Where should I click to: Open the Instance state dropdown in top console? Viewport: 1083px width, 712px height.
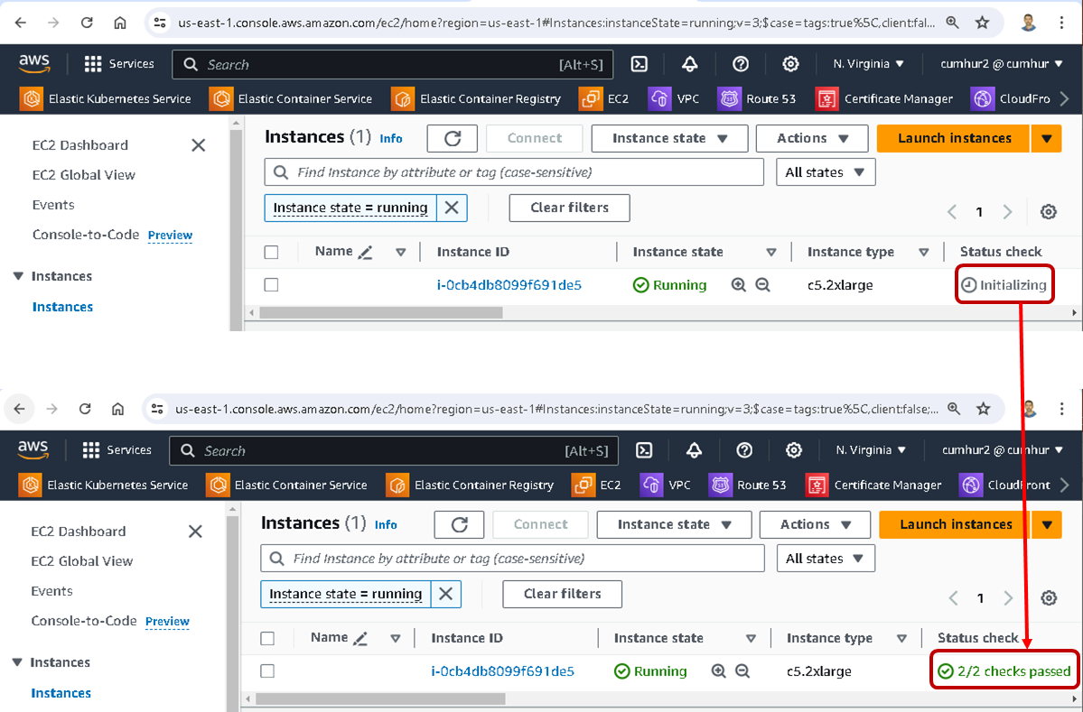pos(669,138)
